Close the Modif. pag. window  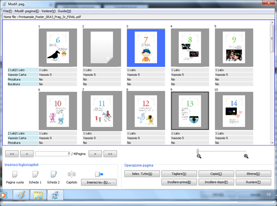pyautogui.click(x=268, y=3)
